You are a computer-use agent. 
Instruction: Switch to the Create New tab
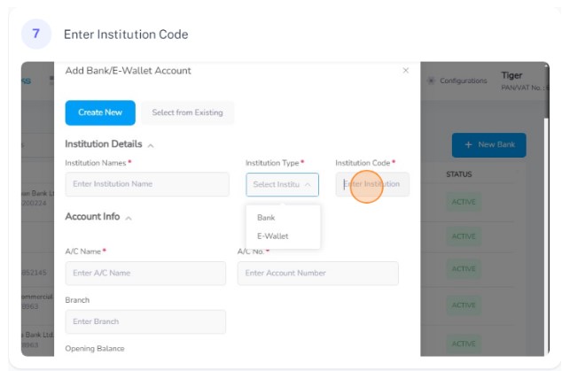point(100,112)
